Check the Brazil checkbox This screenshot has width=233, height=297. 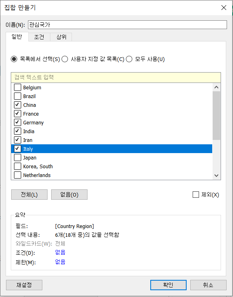point(18,96)
